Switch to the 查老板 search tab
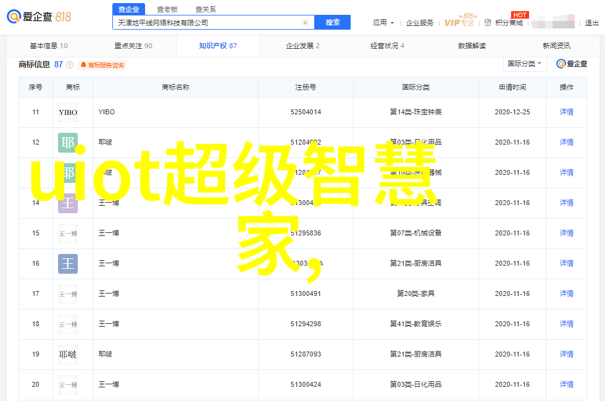Viewport: 605px width, 401px height. click(167, 9)
